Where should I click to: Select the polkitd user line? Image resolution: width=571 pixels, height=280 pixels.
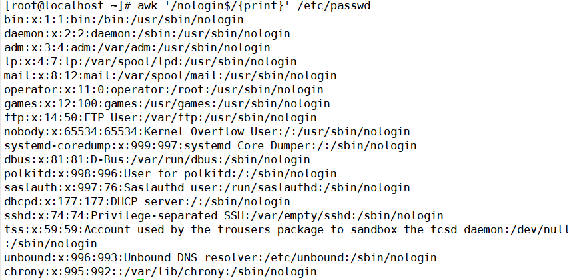(171, 173)
